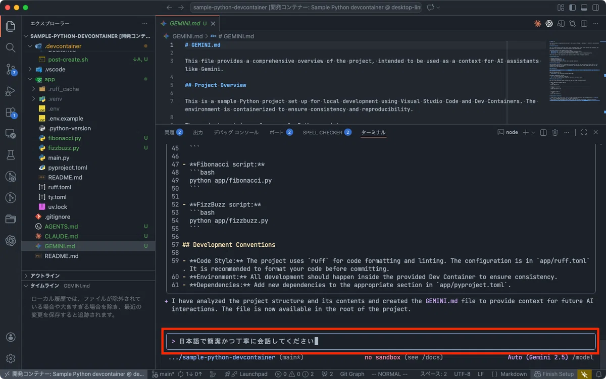Collapse the .devcontainer folder
The height and width of the screenshot is (379, 606).
click(x=88, y=46)
